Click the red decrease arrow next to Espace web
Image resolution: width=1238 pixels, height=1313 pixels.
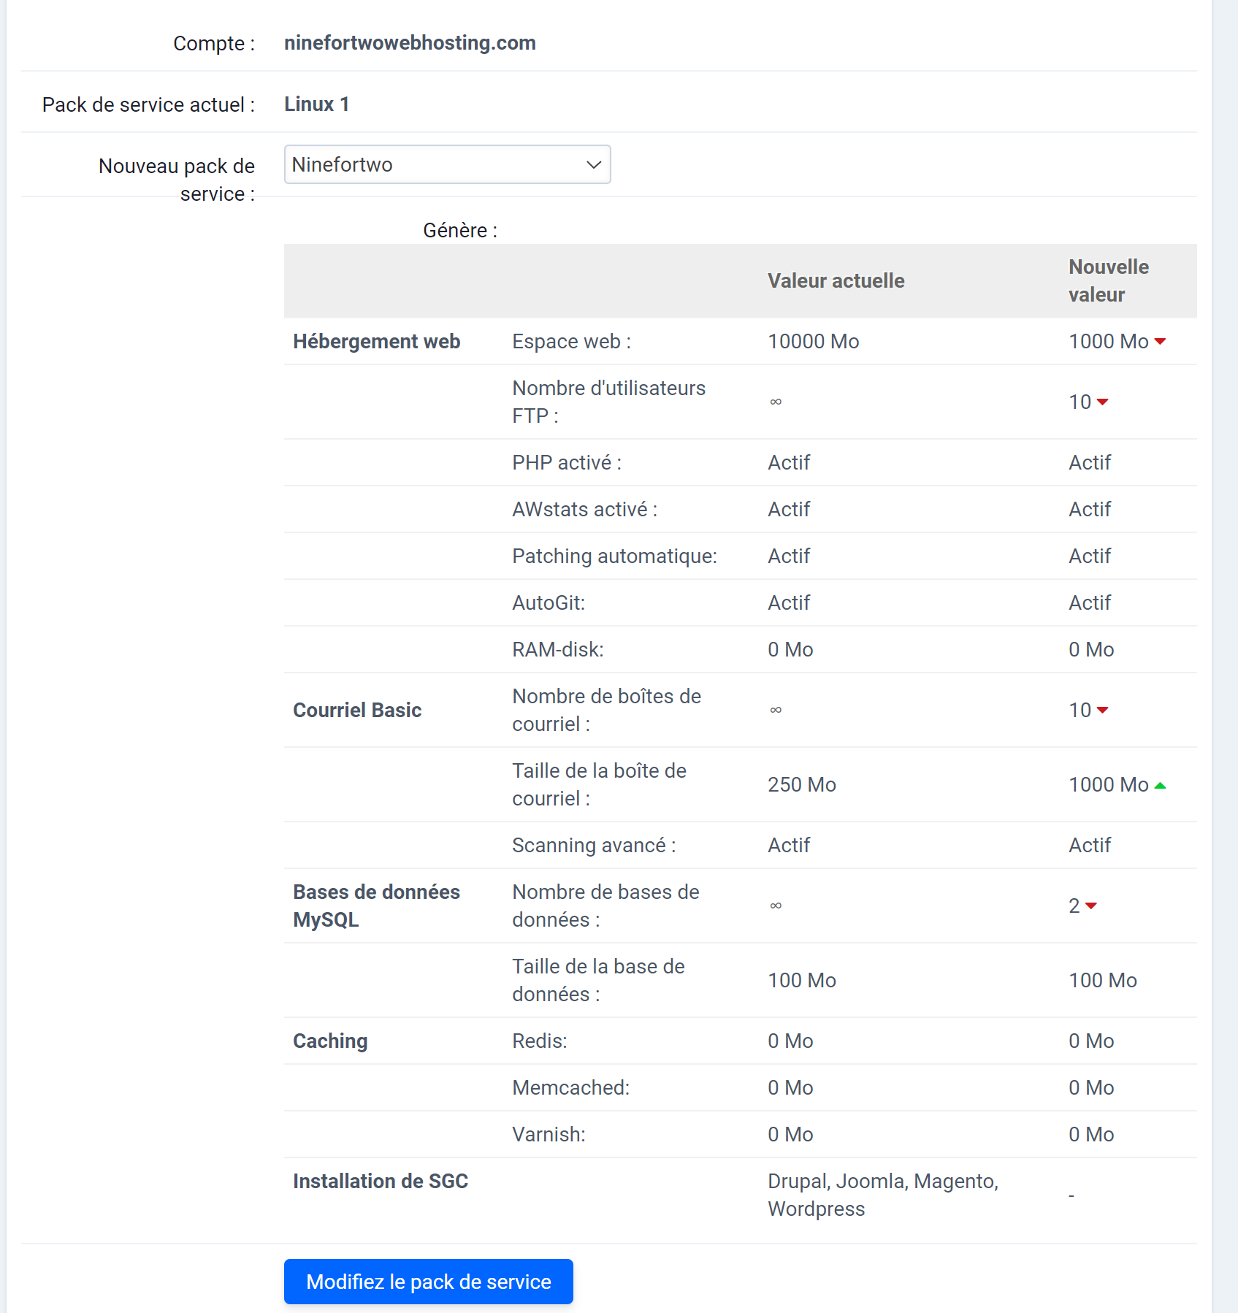(x=1161, y=342)
